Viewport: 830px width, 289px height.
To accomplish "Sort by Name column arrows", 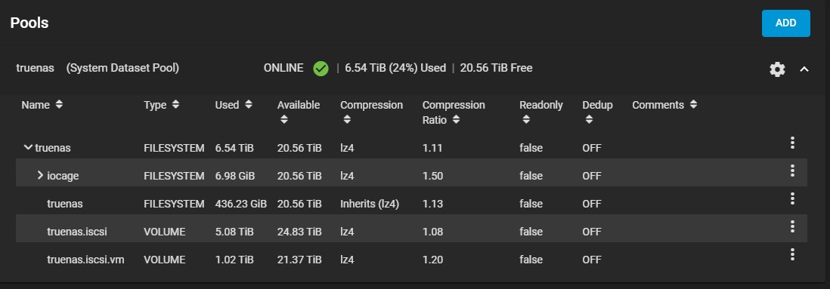I will point(59,105).
